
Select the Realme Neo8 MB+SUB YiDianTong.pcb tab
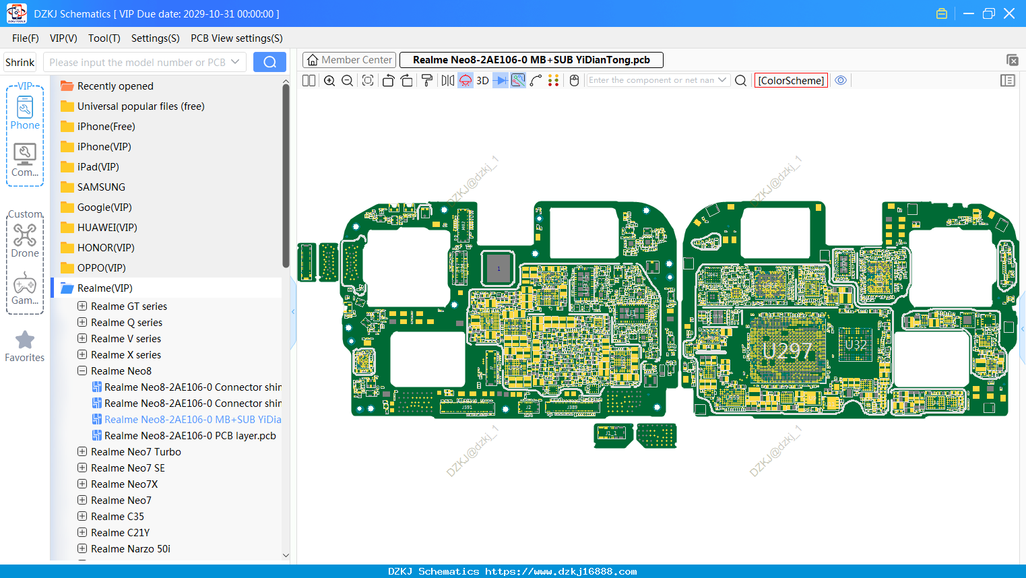pos(532,60)
